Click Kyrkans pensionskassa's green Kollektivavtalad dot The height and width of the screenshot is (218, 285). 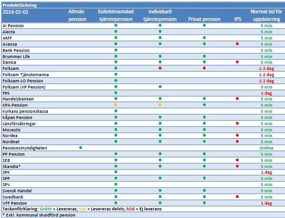click(x=116, y=111)
